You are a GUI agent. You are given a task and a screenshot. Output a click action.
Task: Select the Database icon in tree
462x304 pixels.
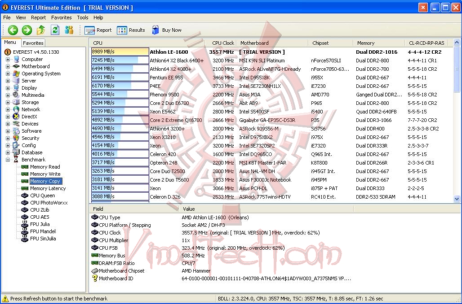click(16, 152)
